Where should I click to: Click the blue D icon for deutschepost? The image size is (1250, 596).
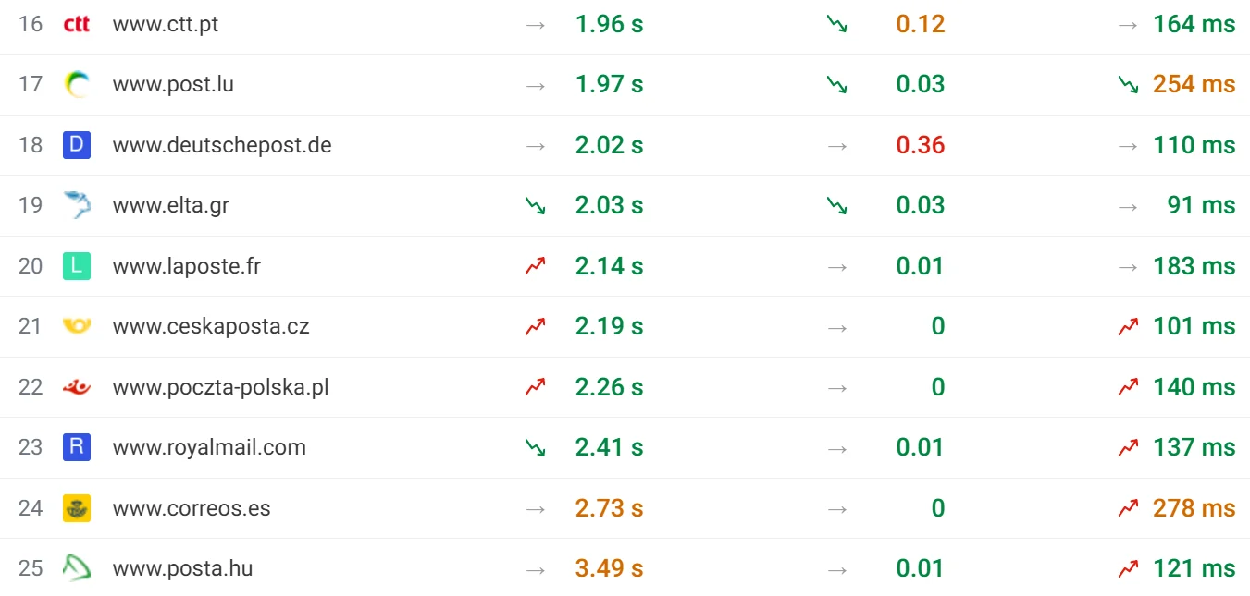pyautogui.click(x=77, y=145)
